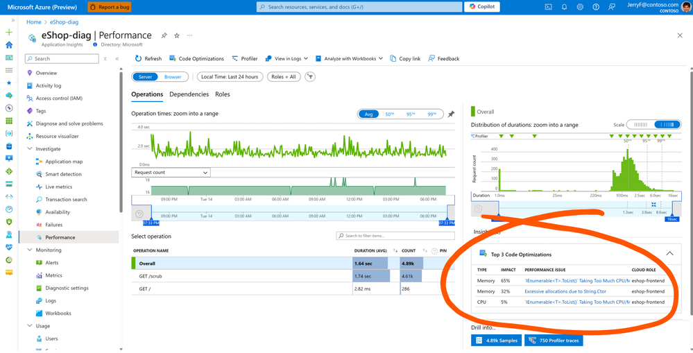Switch to the Roles tab

point(223,94)
